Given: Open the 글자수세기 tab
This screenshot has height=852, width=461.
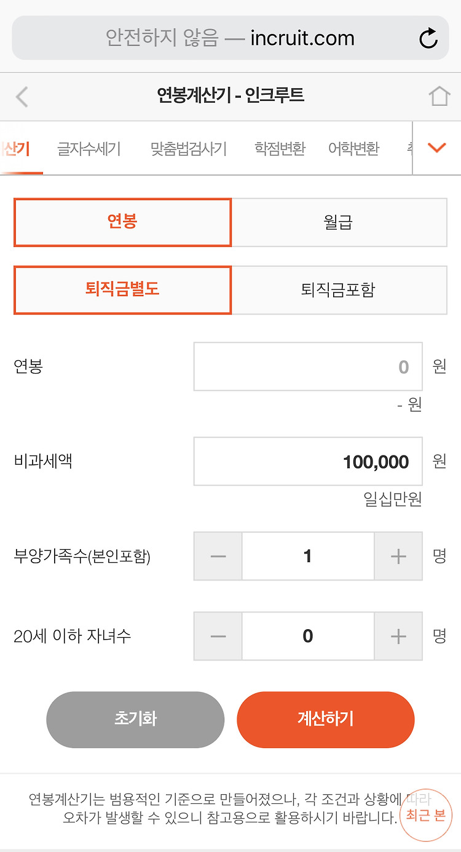Looking at the screenshot, I should click(89, 148).
